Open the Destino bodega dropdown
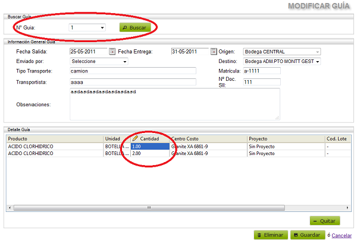This screenshot has height=244, width=357. [282, 61]
